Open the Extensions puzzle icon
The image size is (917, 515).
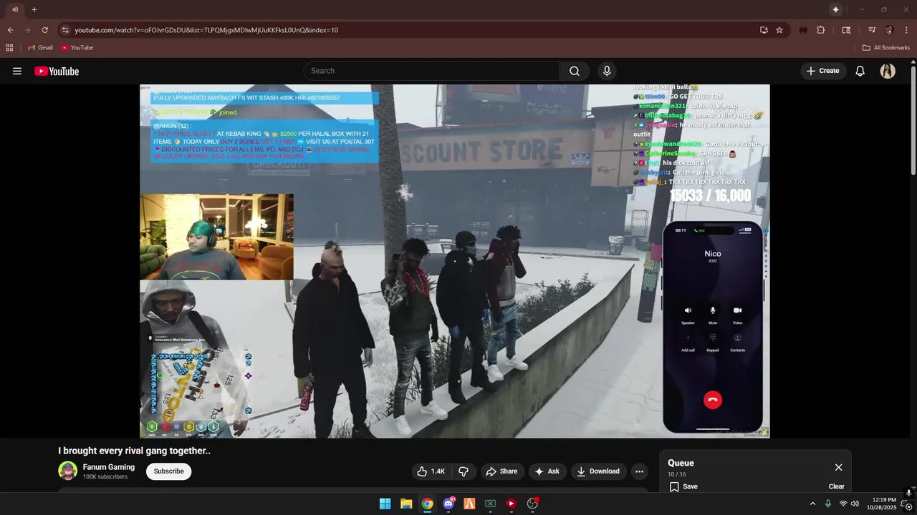821,30
